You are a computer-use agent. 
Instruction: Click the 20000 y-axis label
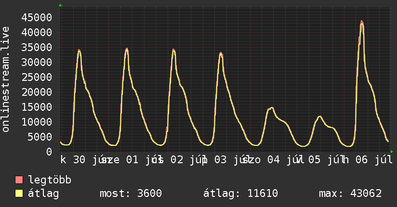37,92
